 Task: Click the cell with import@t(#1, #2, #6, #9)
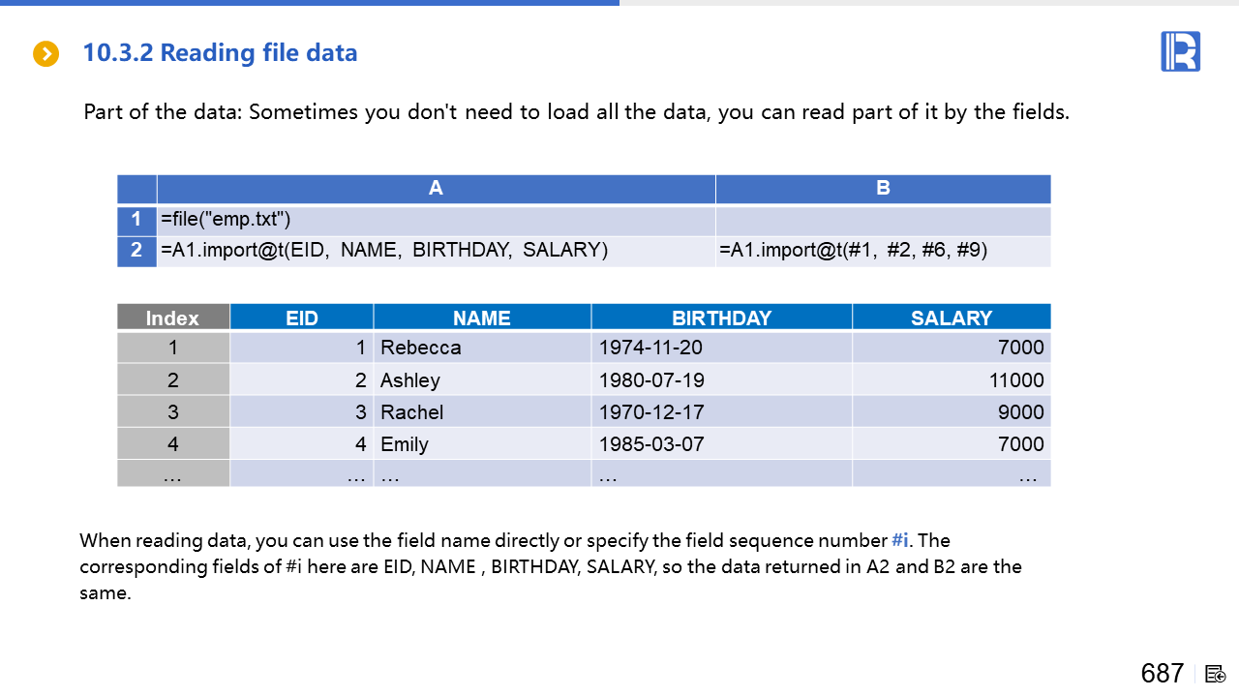pos(883,251)
